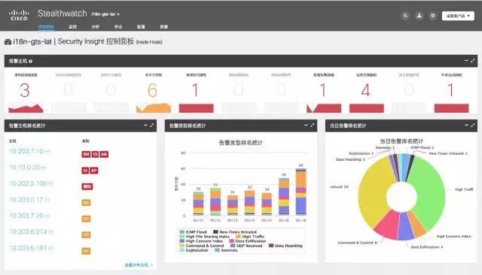Image resolution: width=482 pixels, height=275 pixels.
Task: Click the red alarm count 3
Action: 25,90
